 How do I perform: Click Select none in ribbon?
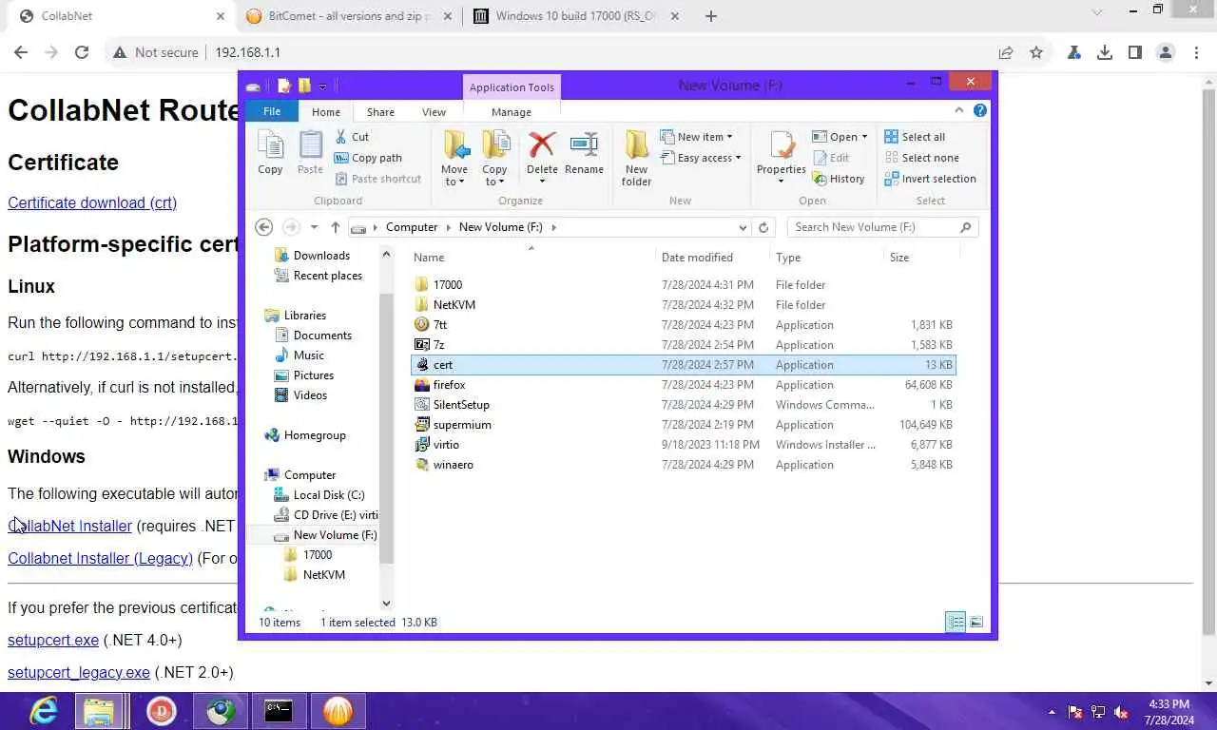click(x=921, y=158)
